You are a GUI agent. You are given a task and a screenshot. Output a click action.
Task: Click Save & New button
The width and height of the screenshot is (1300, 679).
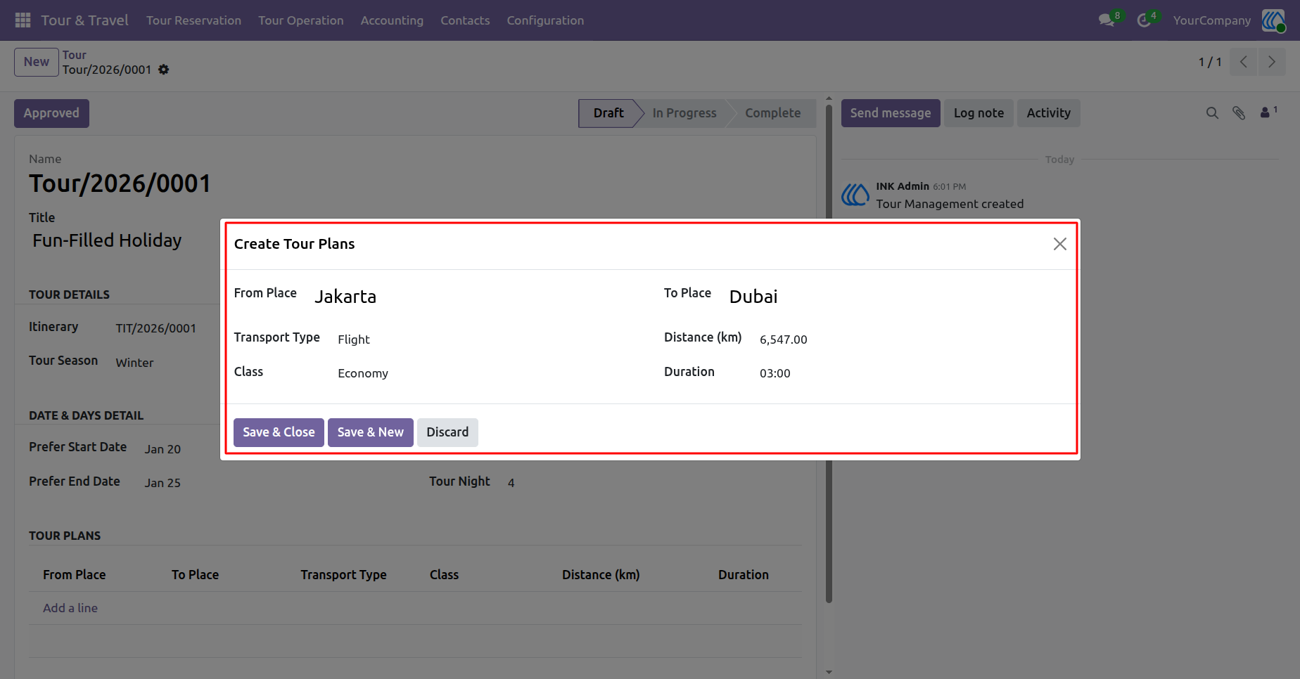[x=370, y=432]
